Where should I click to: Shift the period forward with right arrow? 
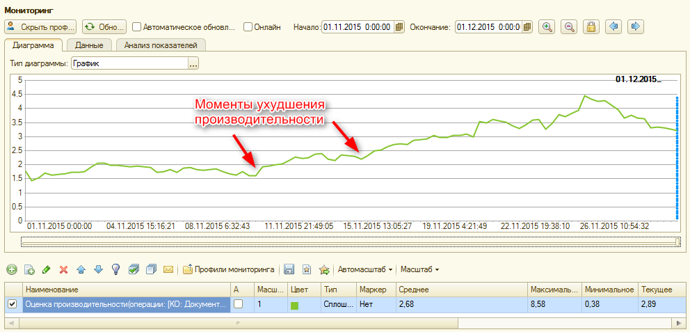pyautogui.click(x=635, y=27)
